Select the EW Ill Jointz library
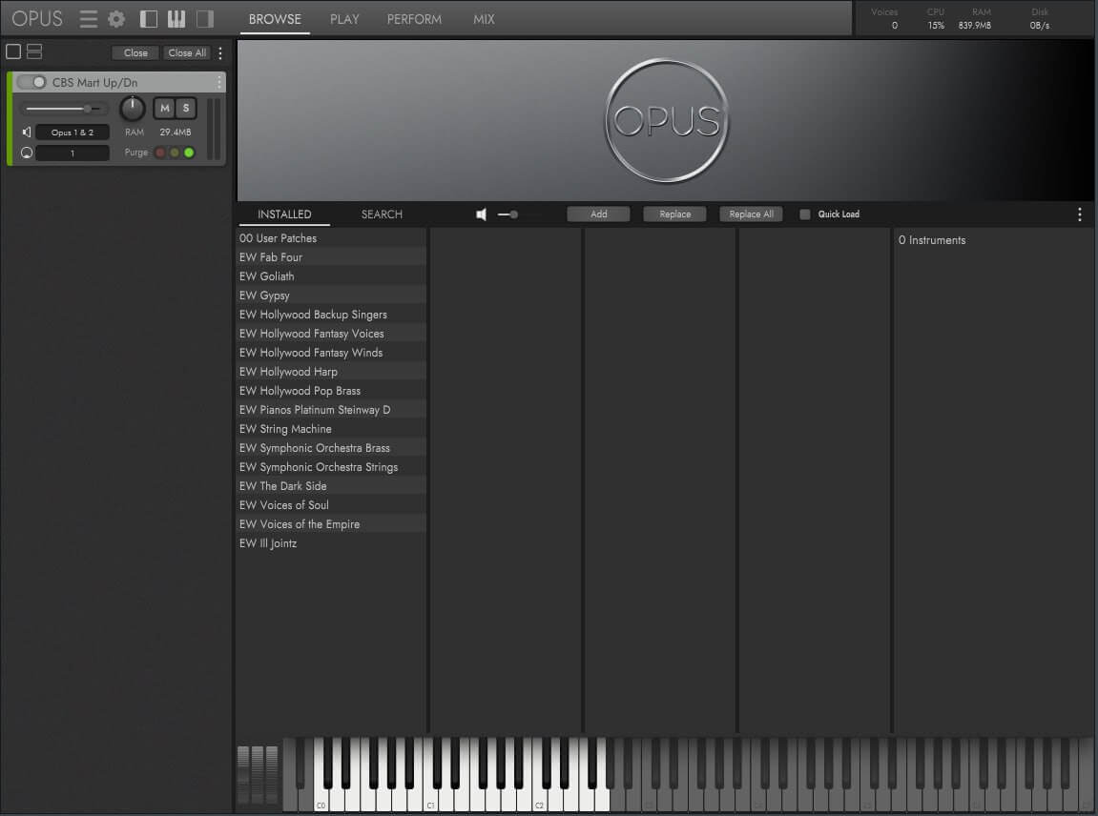The width and height of the screenshot is (1098, 816). [333, 543]
